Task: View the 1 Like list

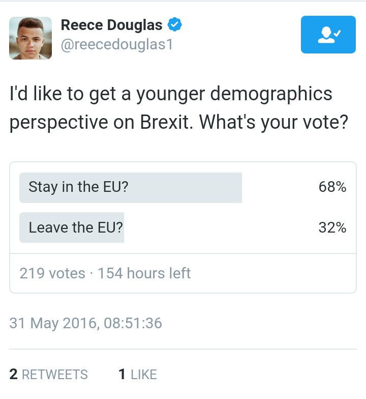Action: pyautogui.click(x=137, y=375)
